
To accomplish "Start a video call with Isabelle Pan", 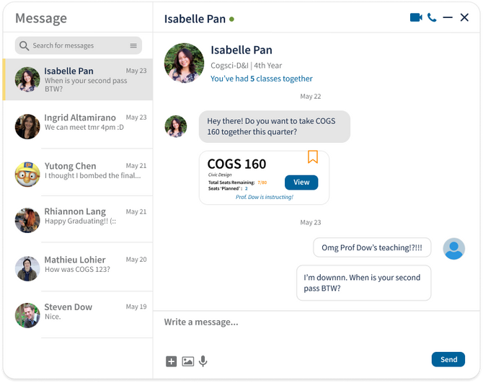I will pyautogui.click(x=416, y=17).
